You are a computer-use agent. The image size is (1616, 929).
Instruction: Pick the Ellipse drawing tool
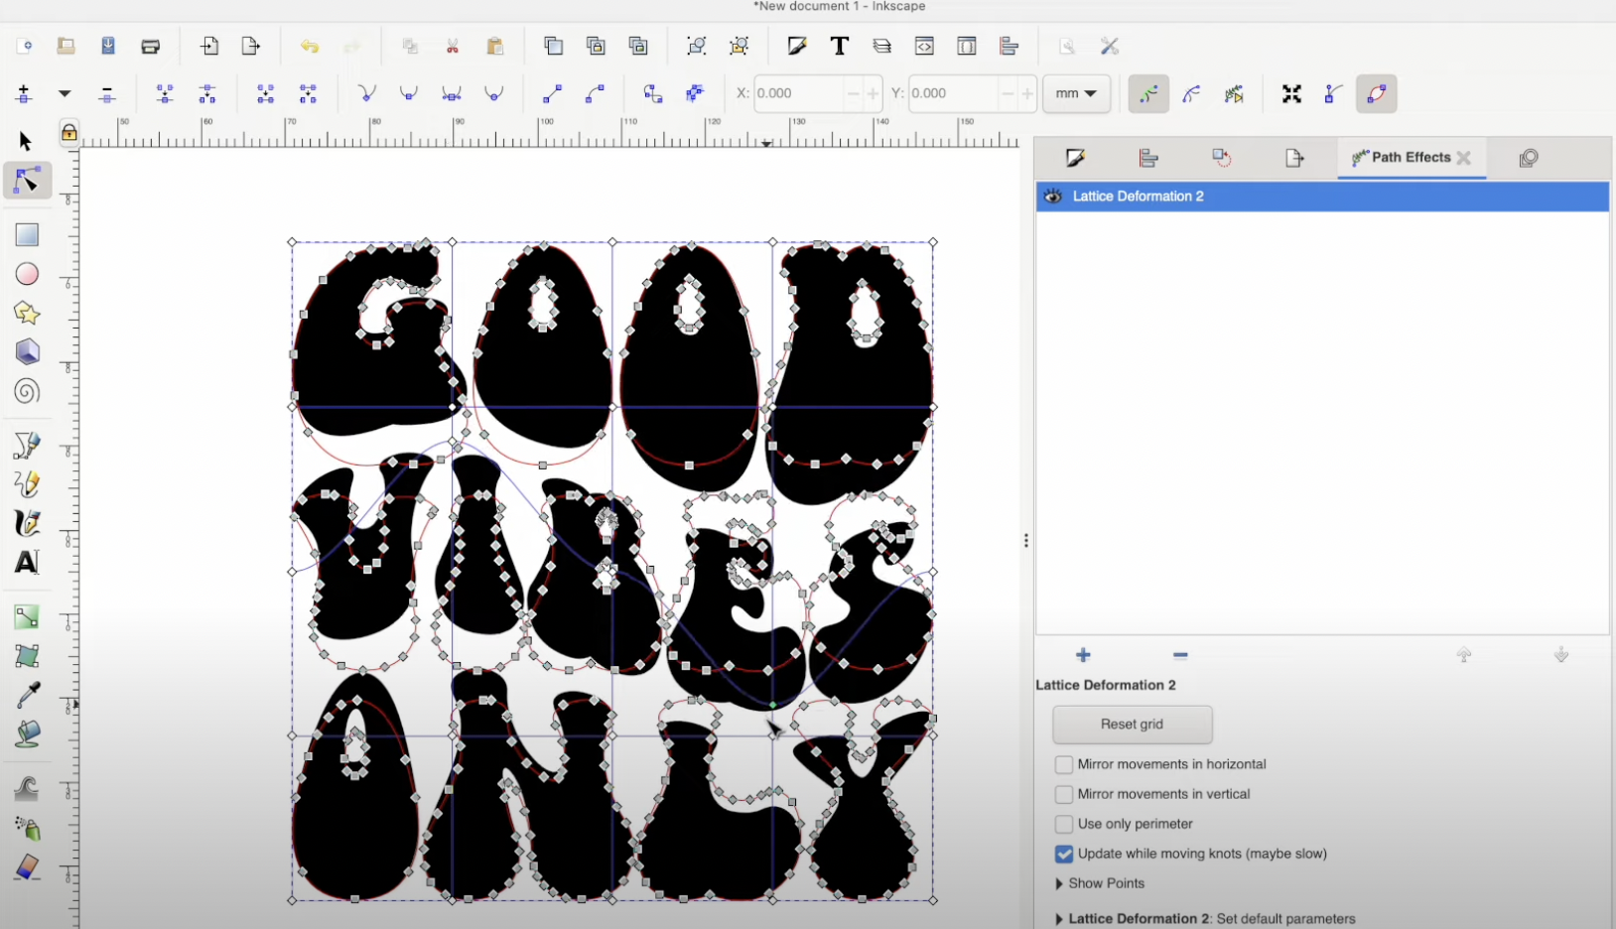point(27,274)
